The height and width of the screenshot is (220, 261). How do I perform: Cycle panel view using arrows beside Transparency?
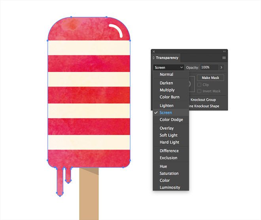pyautogui.click(x=153, y=58)
